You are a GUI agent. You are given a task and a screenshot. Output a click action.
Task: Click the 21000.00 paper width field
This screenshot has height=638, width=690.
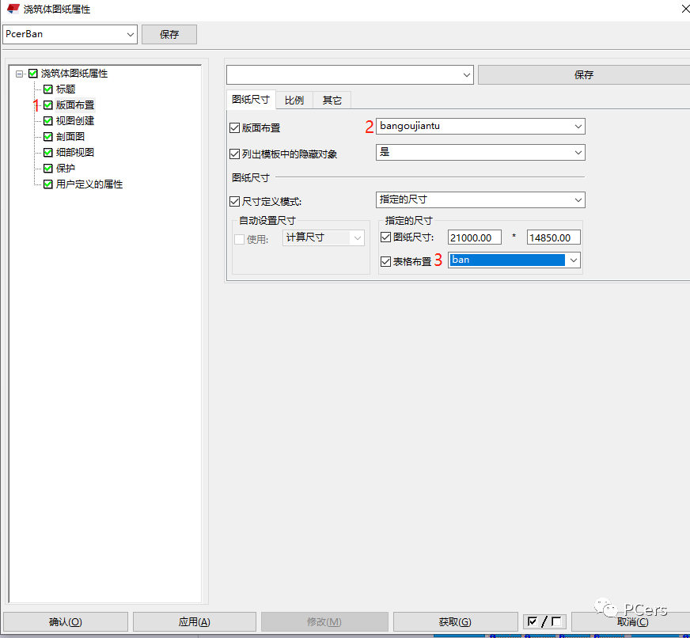[x=474, y=237]
